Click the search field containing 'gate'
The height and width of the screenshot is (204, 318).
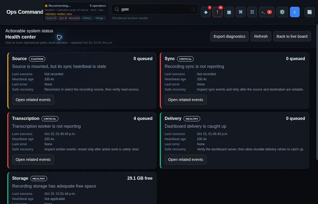coord(155,9)
